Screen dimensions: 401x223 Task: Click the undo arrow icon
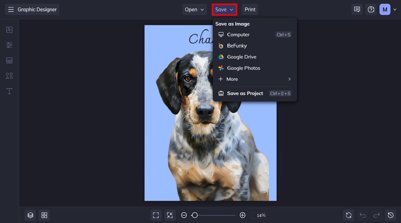(362, 215)
